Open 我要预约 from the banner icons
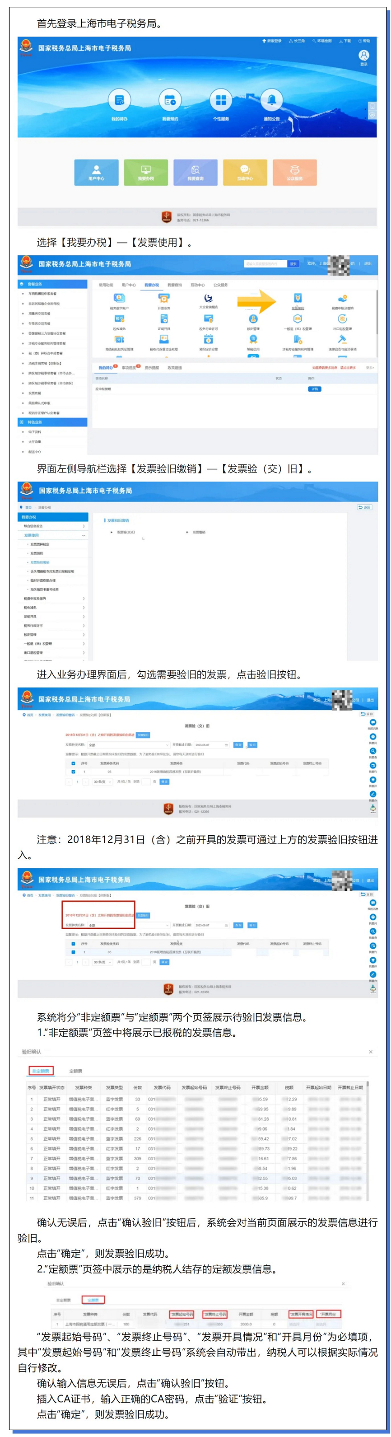This screenshot has height=1437, width=391. click(x=170, y=101)
